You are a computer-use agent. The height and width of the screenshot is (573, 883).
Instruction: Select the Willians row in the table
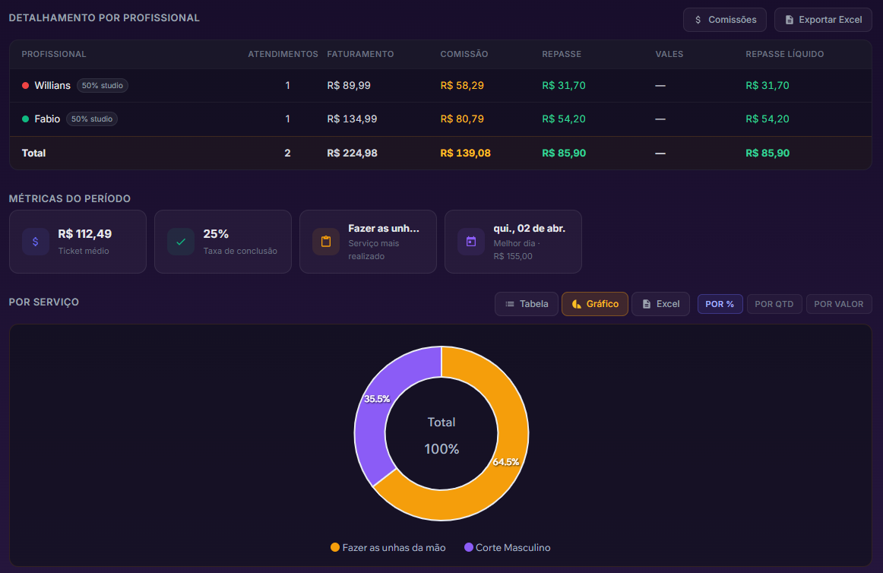coord(441,86)
